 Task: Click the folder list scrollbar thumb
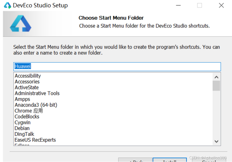pyautogui.click(x=216, y=86)
